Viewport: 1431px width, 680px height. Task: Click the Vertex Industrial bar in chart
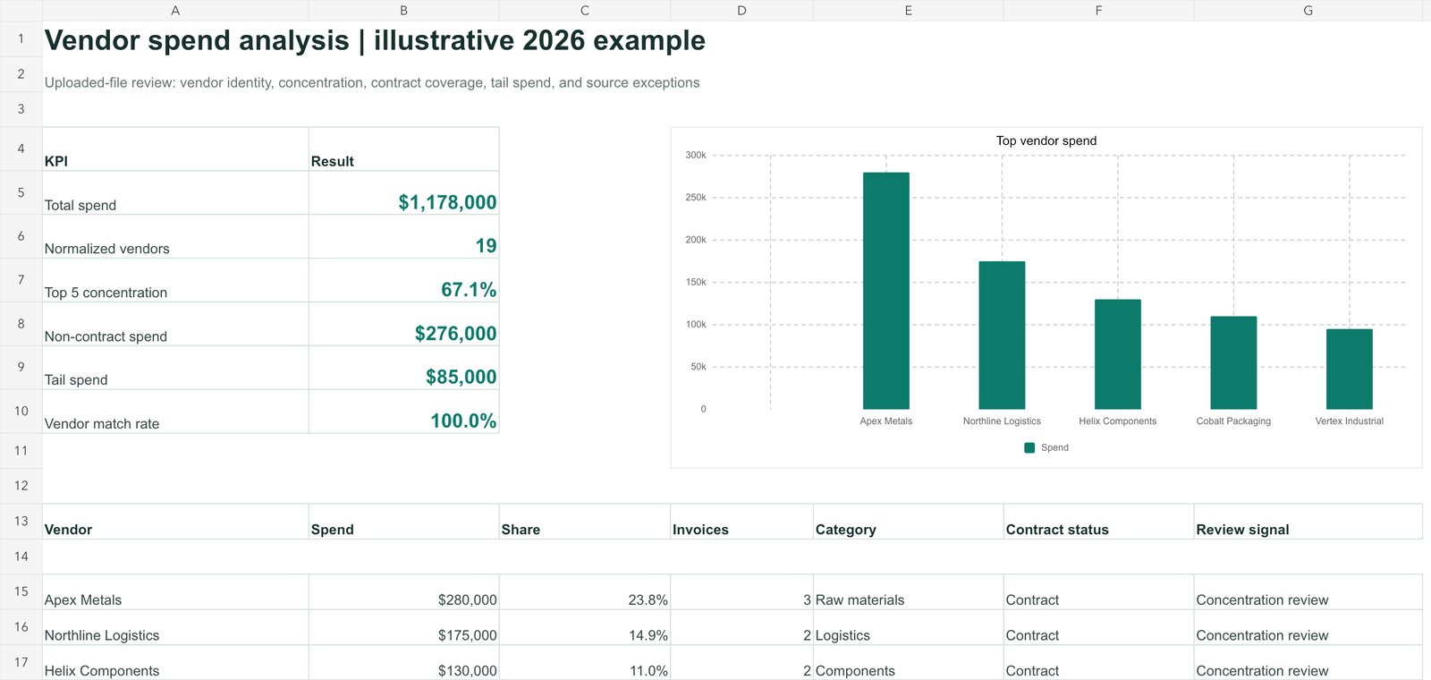(1350, 370)
